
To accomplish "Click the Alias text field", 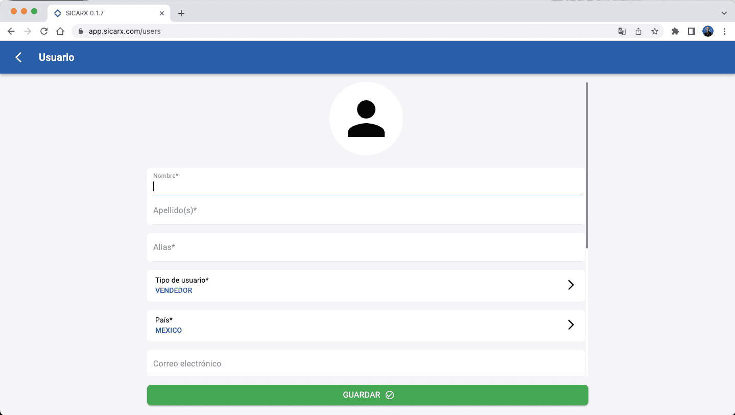I will (x=366, y=247).
